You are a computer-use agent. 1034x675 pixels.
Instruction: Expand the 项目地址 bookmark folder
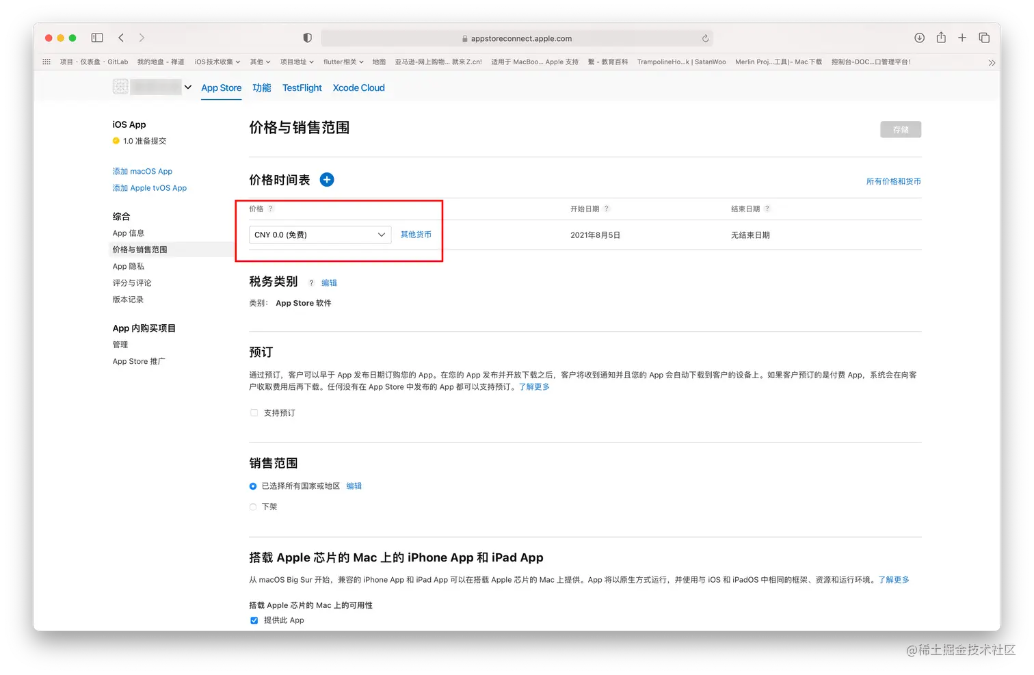(x=297, y=62)
